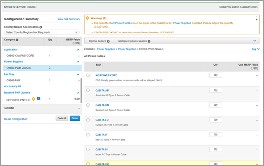Click Qty field for CAB-TA-IS

pyautogui.click(x=216, y=149)
